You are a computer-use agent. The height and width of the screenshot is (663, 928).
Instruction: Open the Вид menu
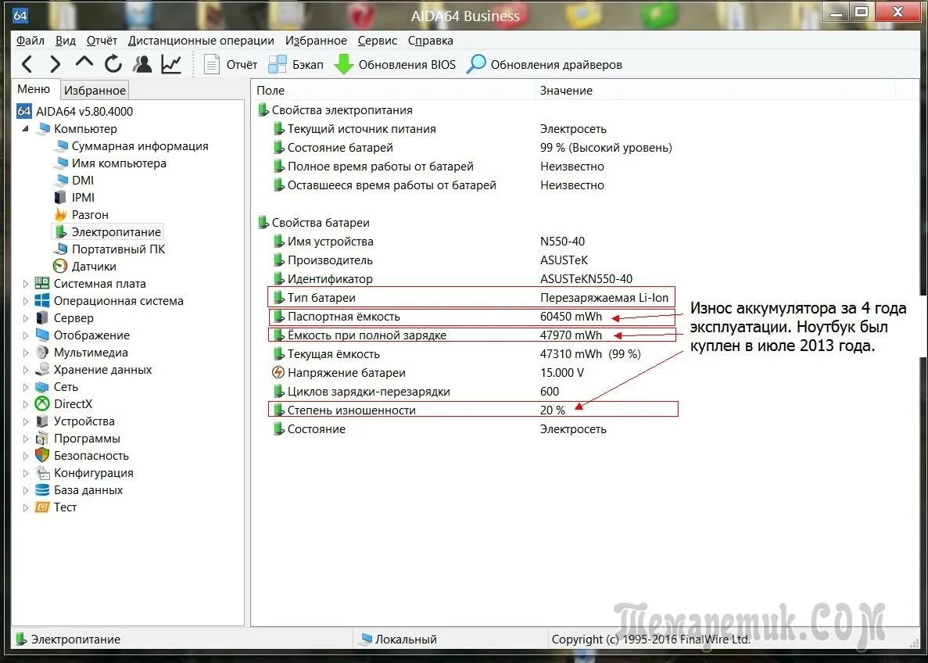pyautogui.click(x=66, y=40)
